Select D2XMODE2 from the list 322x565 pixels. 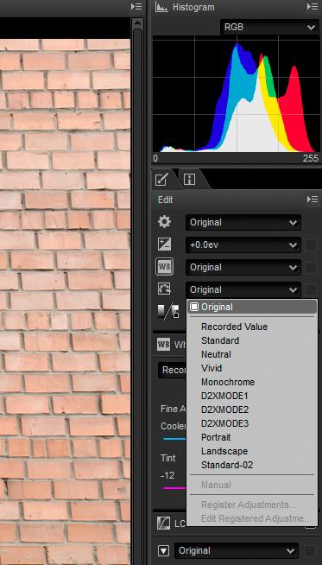(x=252, y=409)
